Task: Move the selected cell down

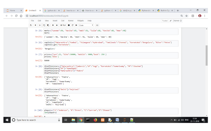Action: 57,25
